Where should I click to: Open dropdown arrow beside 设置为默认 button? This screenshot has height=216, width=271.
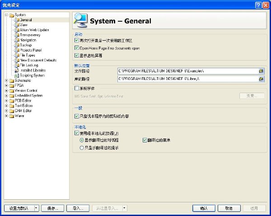click(37, 208)
